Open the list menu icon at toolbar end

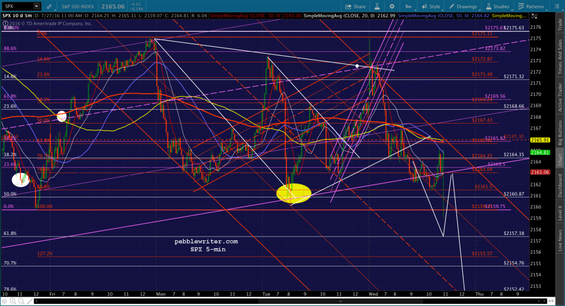tap(556, 7)
